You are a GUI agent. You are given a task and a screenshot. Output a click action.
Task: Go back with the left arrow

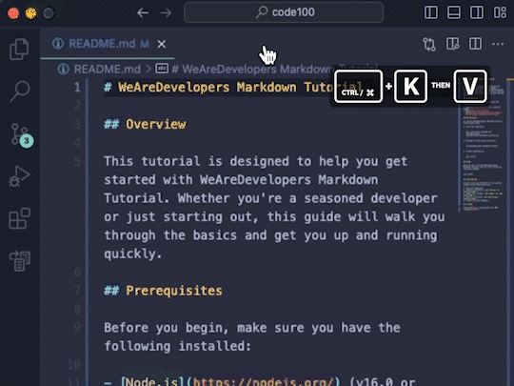point(143,12)
